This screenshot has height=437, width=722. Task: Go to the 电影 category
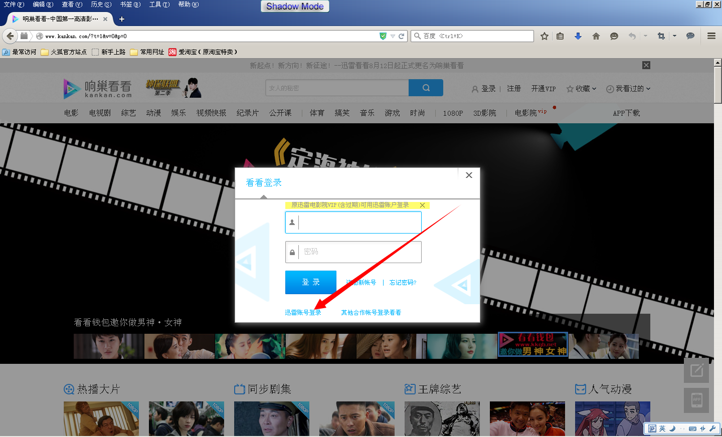(71, 113)
